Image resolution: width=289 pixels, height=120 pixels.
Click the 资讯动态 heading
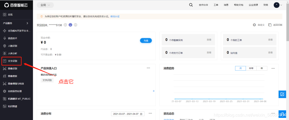169,114
